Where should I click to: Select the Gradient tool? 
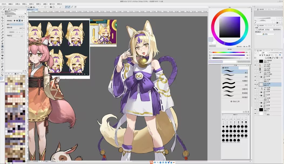(x=2, y=58)
